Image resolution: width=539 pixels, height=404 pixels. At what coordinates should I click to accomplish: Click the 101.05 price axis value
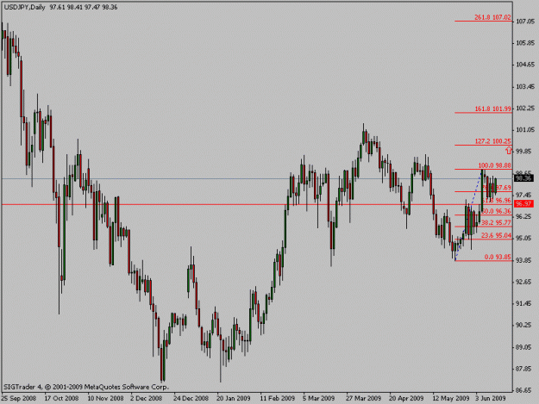coord(525,130)
